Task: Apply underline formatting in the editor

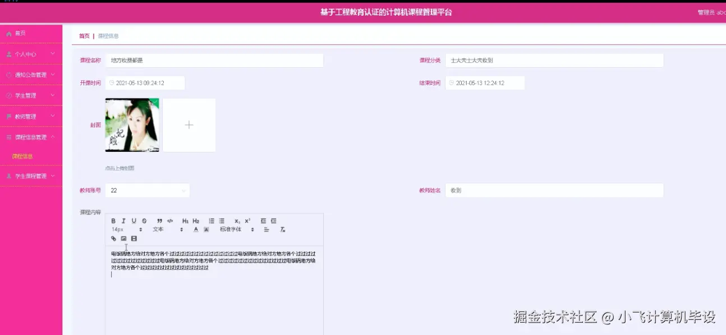Action: coord(134,221)
